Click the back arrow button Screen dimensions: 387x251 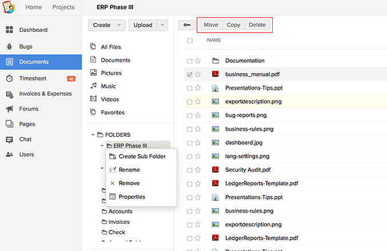point(186,25)
